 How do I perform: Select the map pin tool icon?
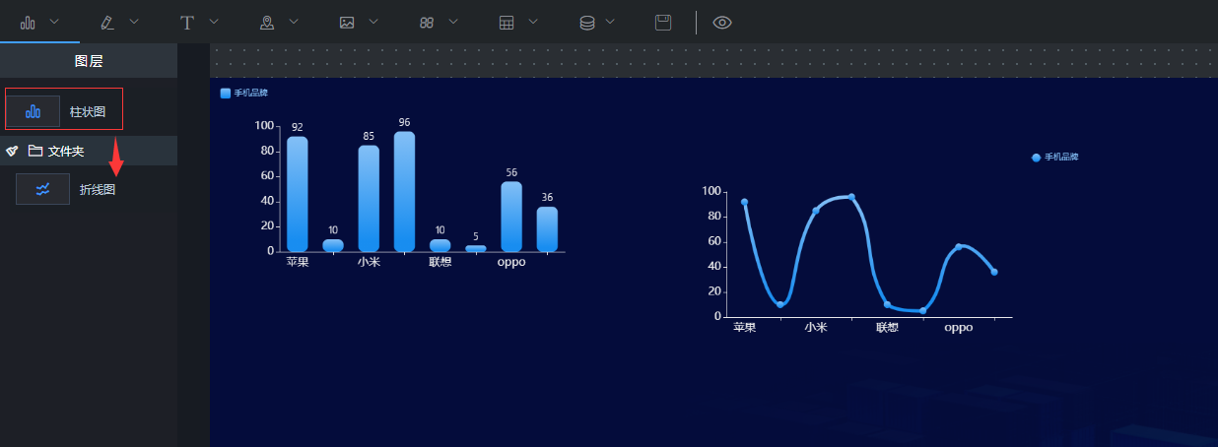[266, 22]
